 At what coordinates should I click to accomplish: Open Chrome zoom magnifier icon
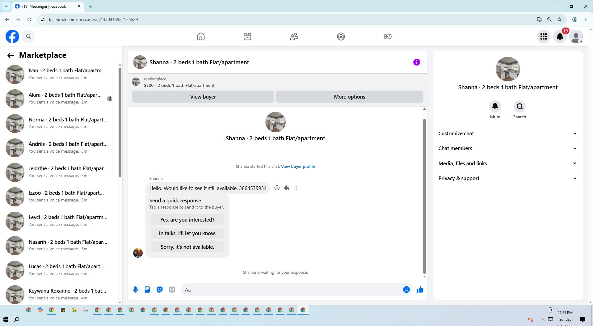click(x=549, y=19)
